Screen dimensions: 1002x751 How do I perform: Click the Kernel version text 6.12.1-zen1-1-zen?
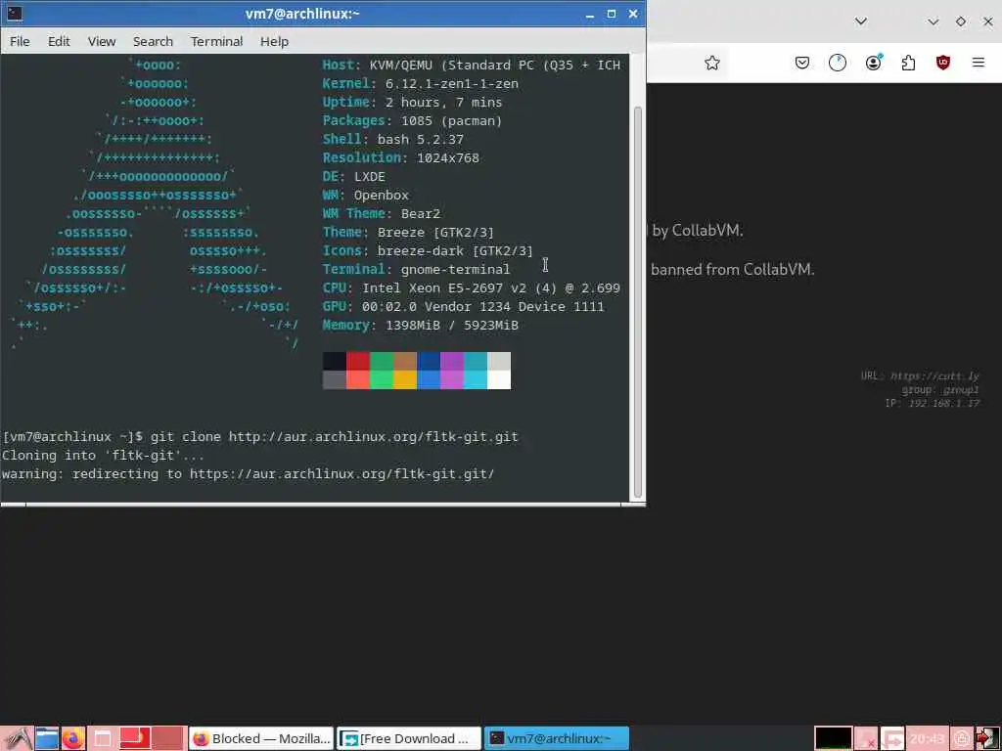[452, 84]
